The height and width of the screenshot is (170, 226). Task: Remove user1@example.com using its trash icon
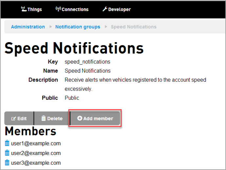click(x=7, y=143)
